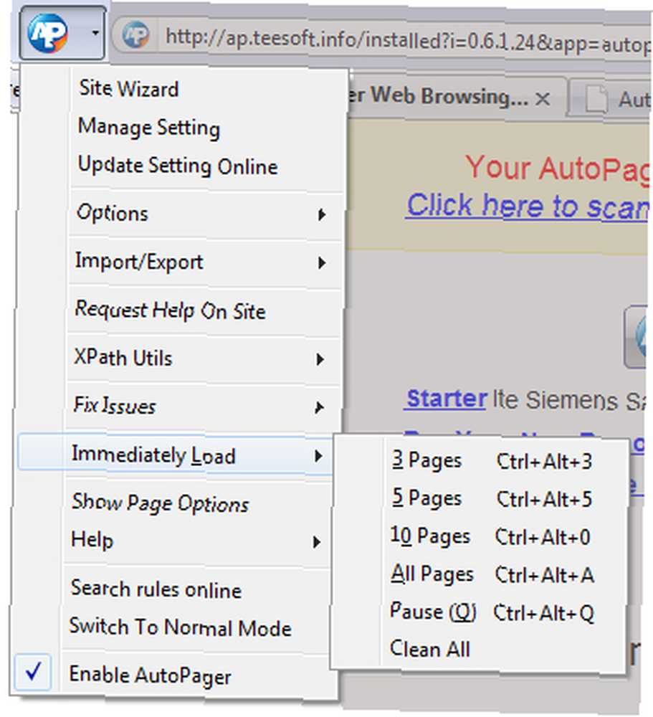This screenshot has height=717, width=653.
Task: Open the Help submenu
Action: (x=198, y=541)
